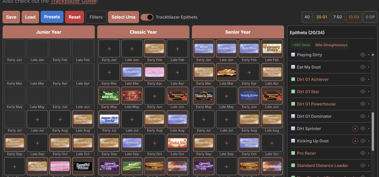This screenshot has width=379, height=177.
Task: Open the Trackblazer Guide link
Action: pyautogui.click(x=73, y=2)
